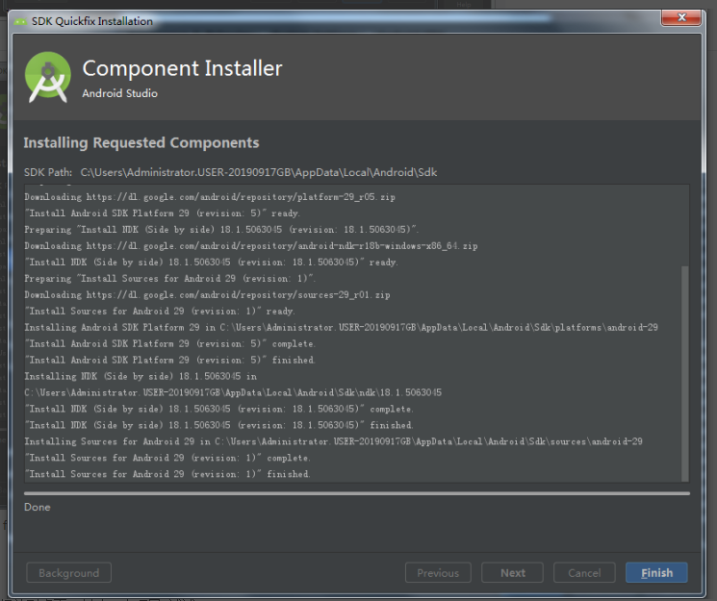Click the last log line 'Sources for Android 29 finished'
This screenshot has width=717, height=601.
click(167, 474)
